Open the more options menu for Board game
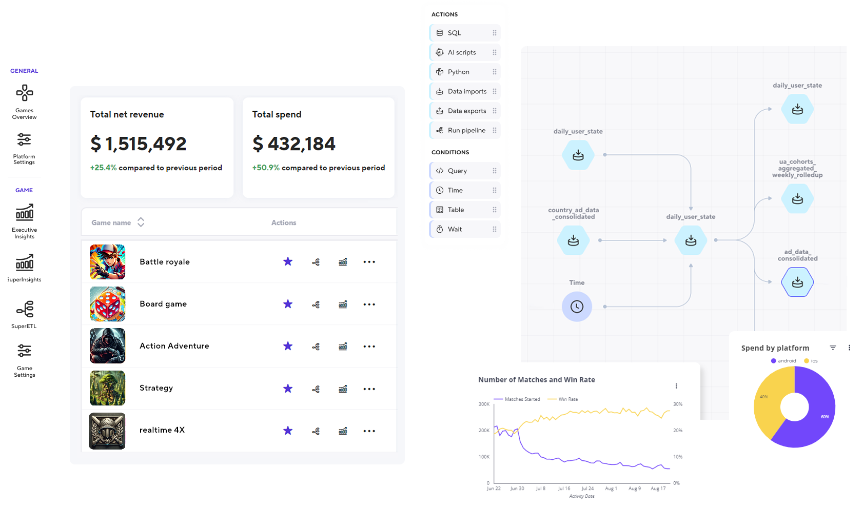The image size is (863, 509). 369,304
